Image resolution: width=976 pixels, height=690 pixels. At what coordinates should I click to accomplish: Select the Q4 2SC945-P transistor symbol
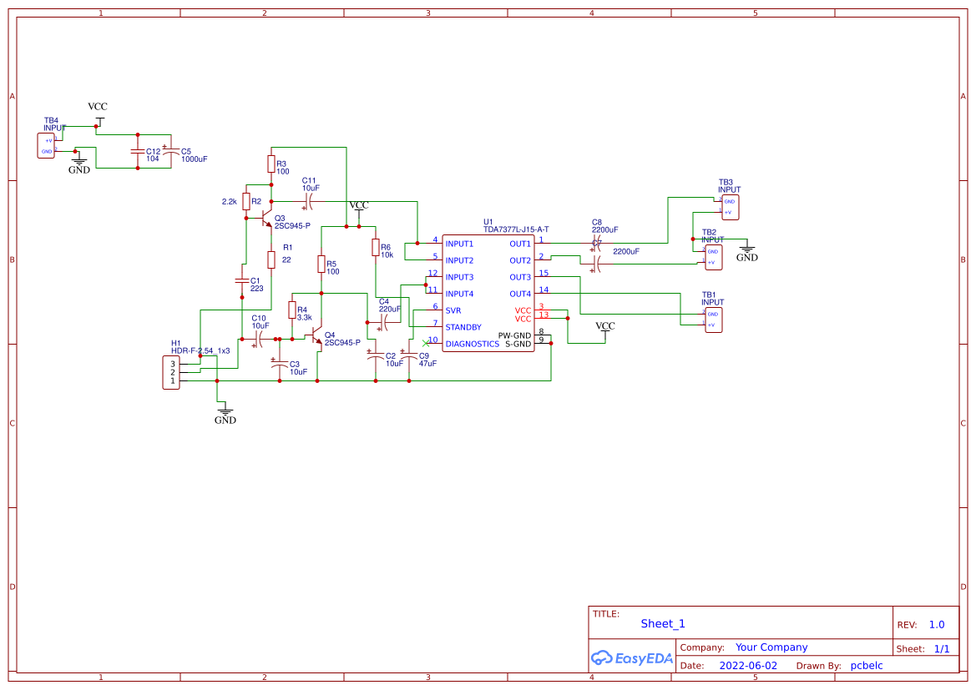click(316, 336)
